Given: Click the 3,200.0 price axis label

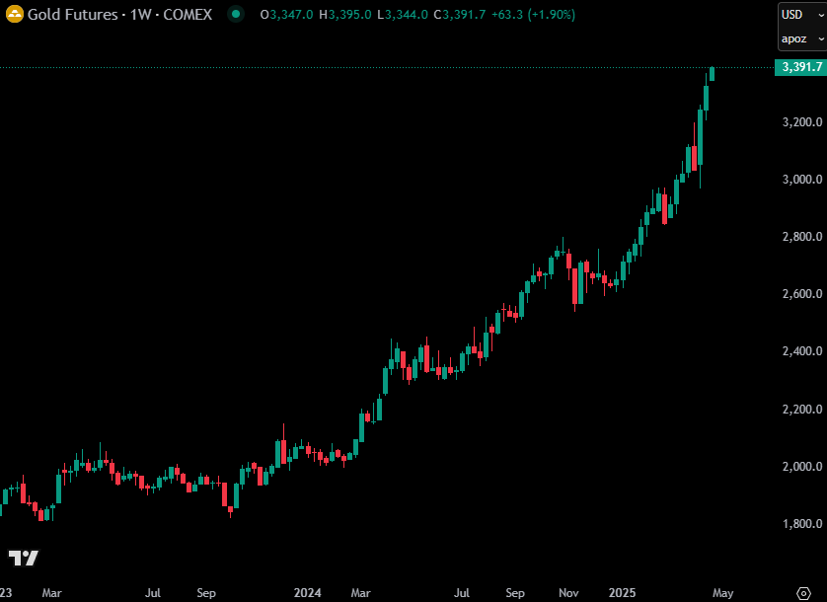Looking at the screenshot, I should click(x=802, y=122).
